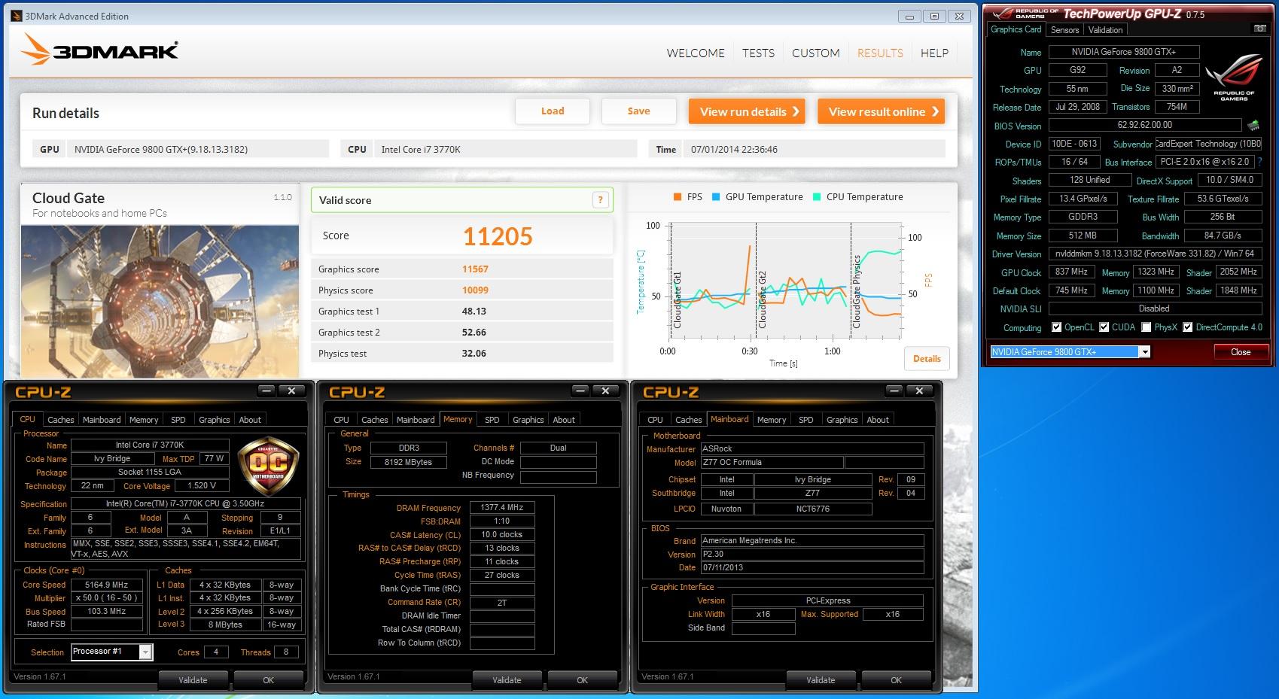Click the Z77 OC Formula model field
The height and width of the screenshot is (699, 1279).
coord(772,463)
